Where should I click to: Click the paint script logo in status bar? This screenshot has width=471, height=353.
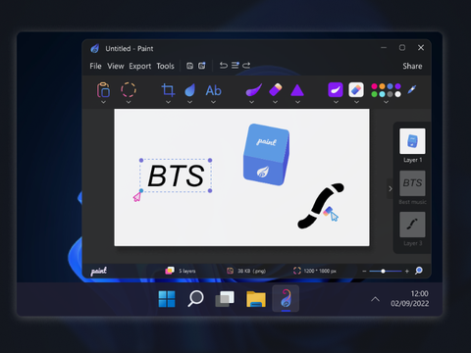pyautogui.click(x=99, y=271)
